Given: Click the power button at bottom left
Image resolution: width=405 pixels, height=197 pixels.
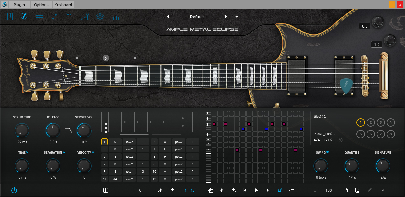Looking at the screenshot, I should [x=14, y=190].
